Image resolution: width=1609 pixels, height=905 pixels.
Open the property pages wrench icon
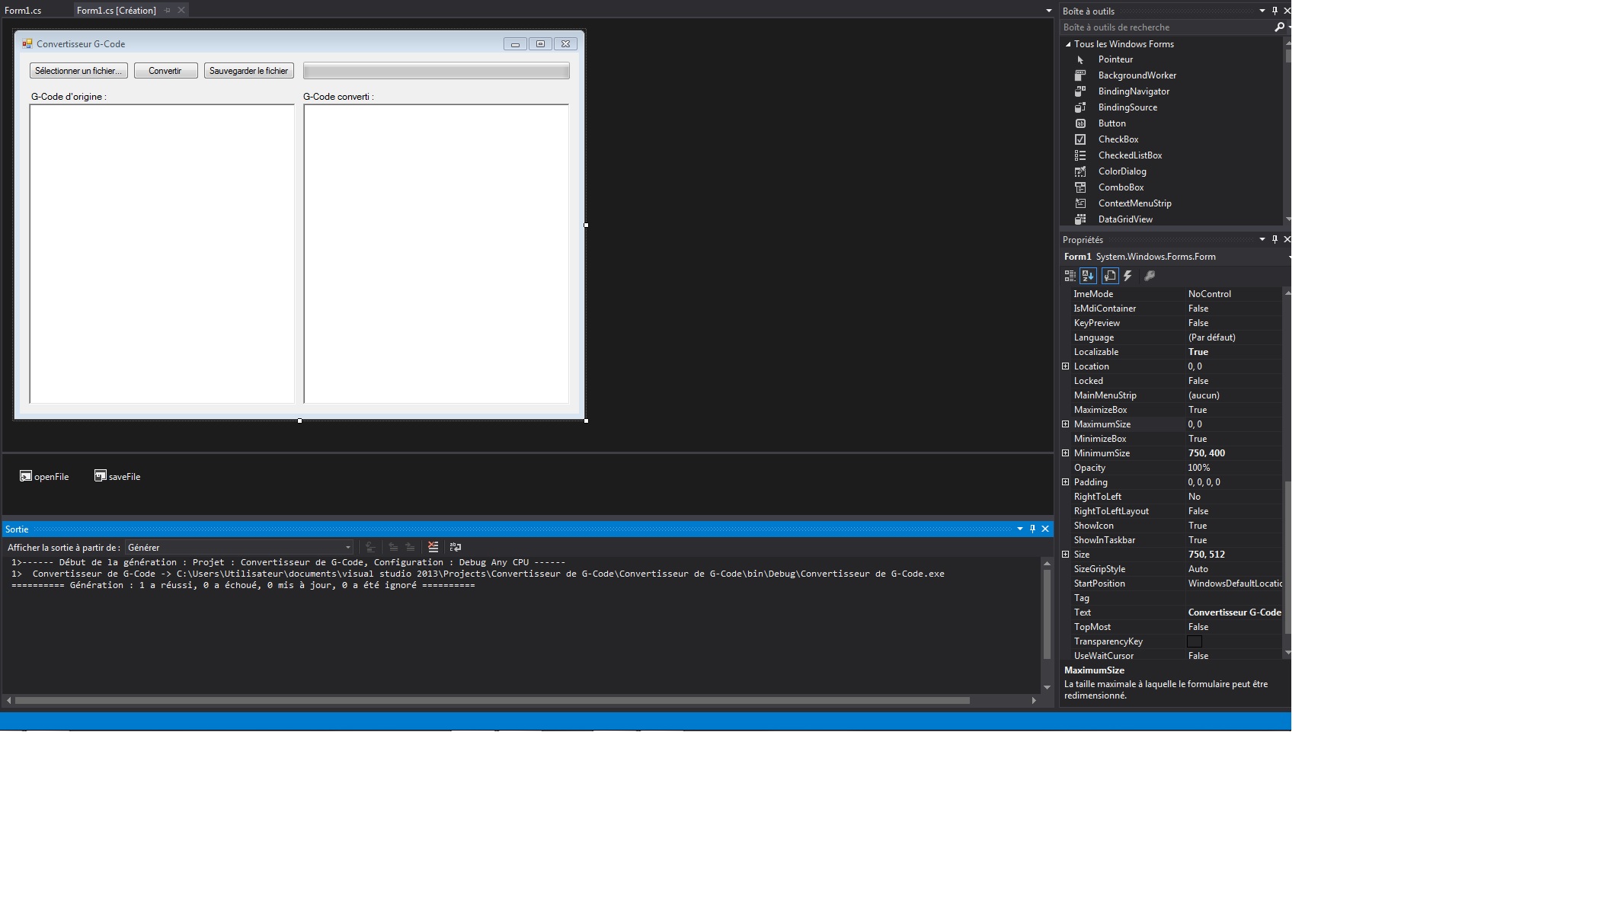pyautogui.click(x=1150, y=276)
